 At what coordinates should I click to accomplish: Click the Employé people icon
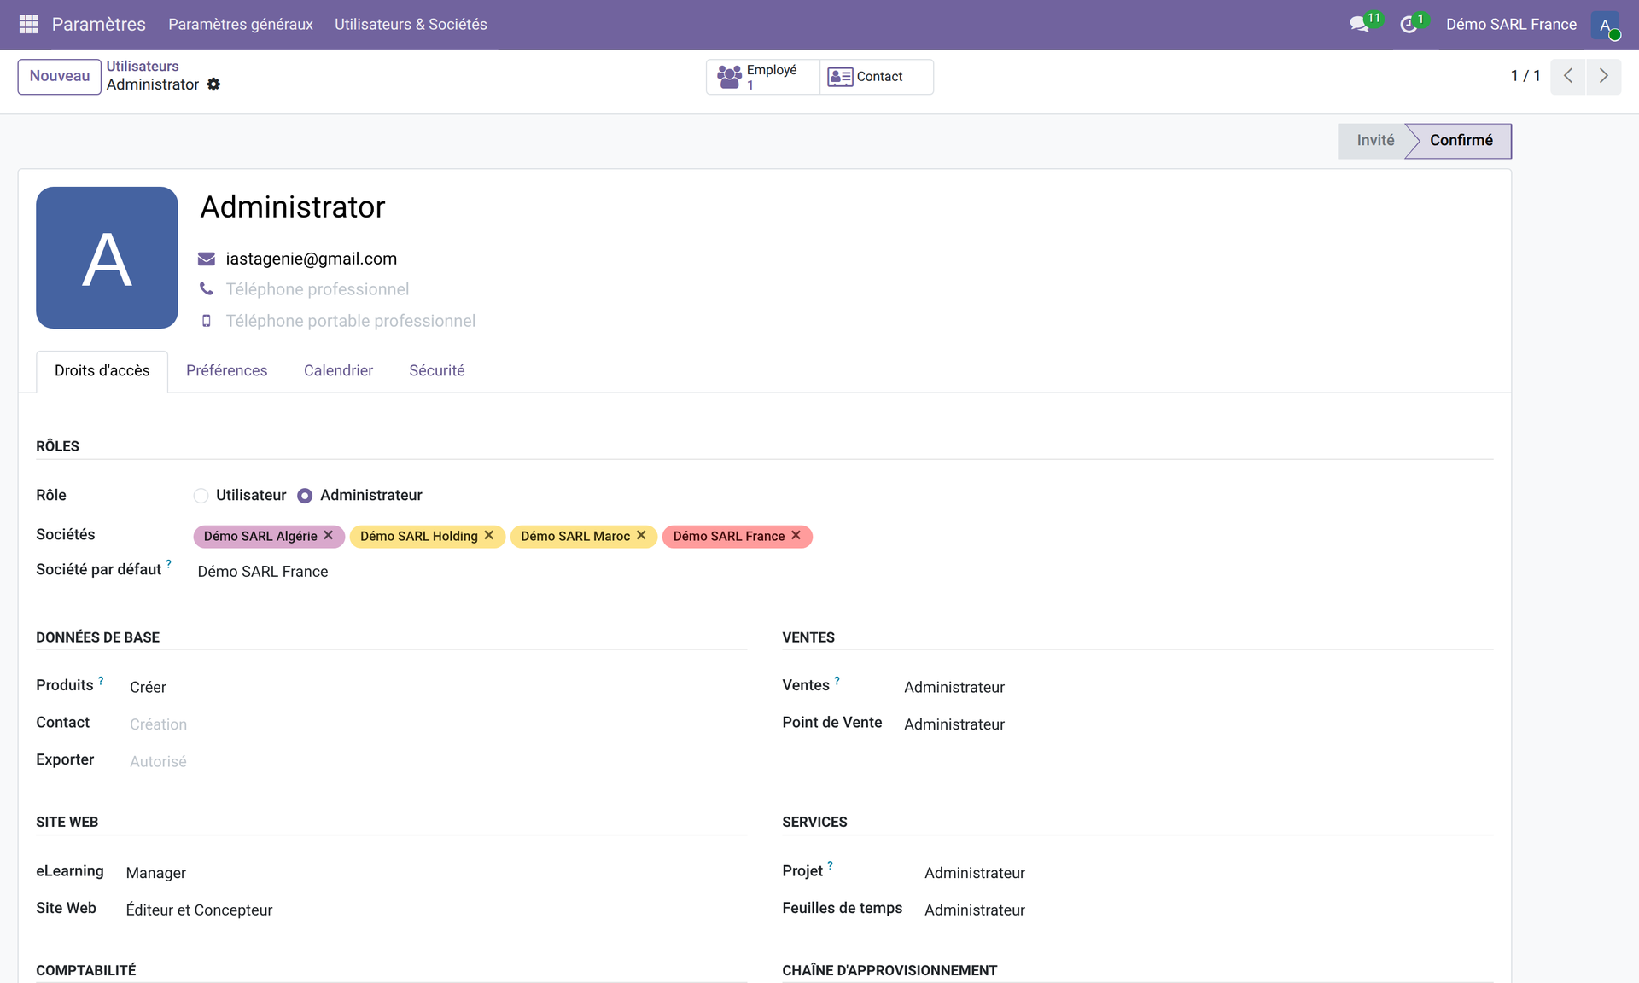pos(729,77)
